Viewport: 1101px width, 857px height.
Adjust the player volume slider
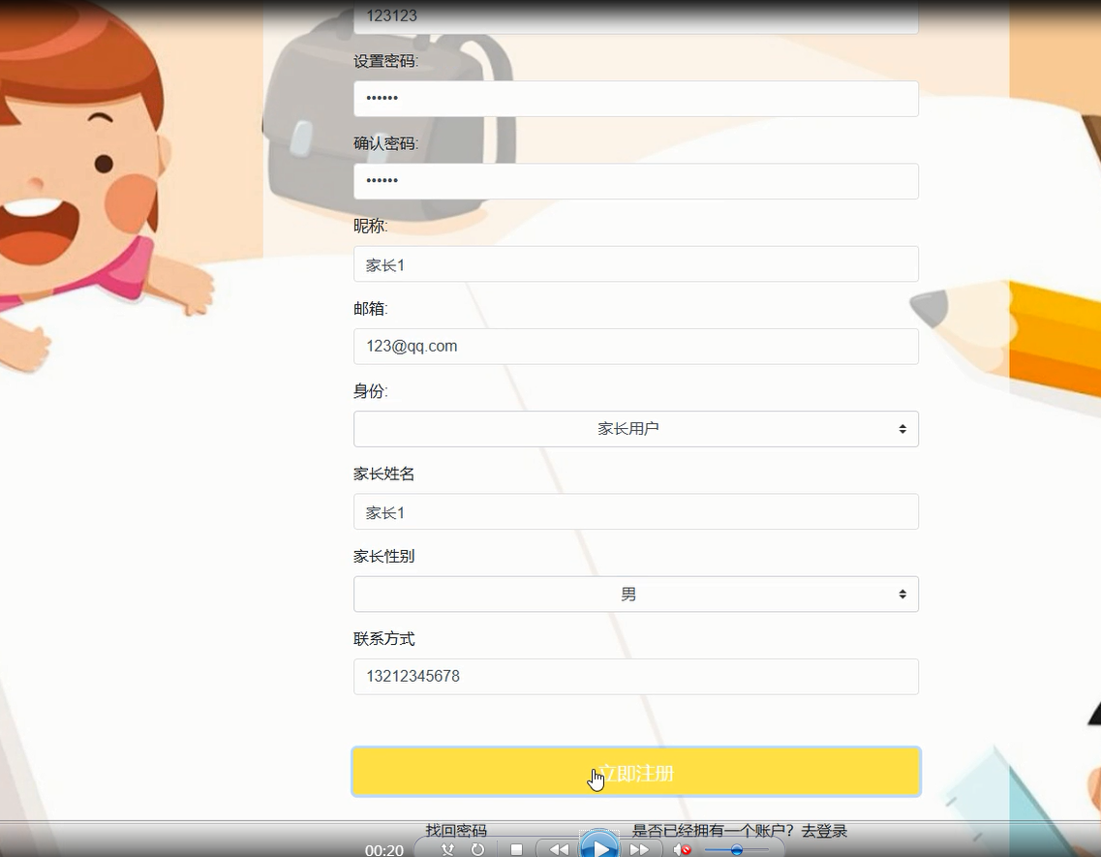pos(737,850)
